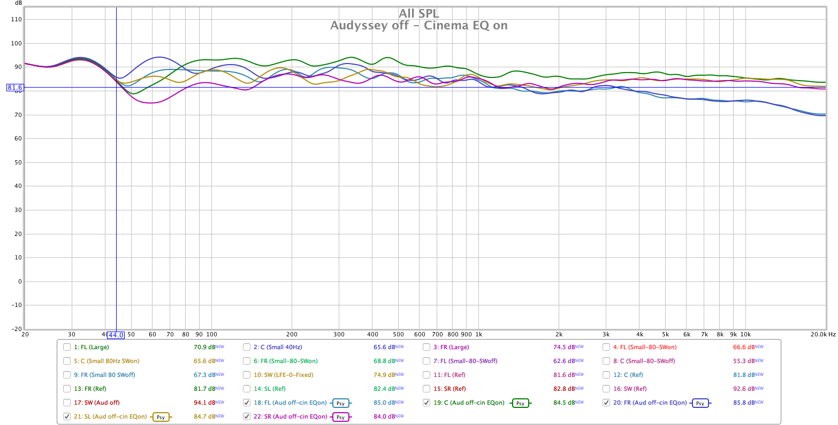Screen dimensions: 838x425
Task: Enable trace 4: FL (Small-80-SWon)
Action: [x=606, y=347]
